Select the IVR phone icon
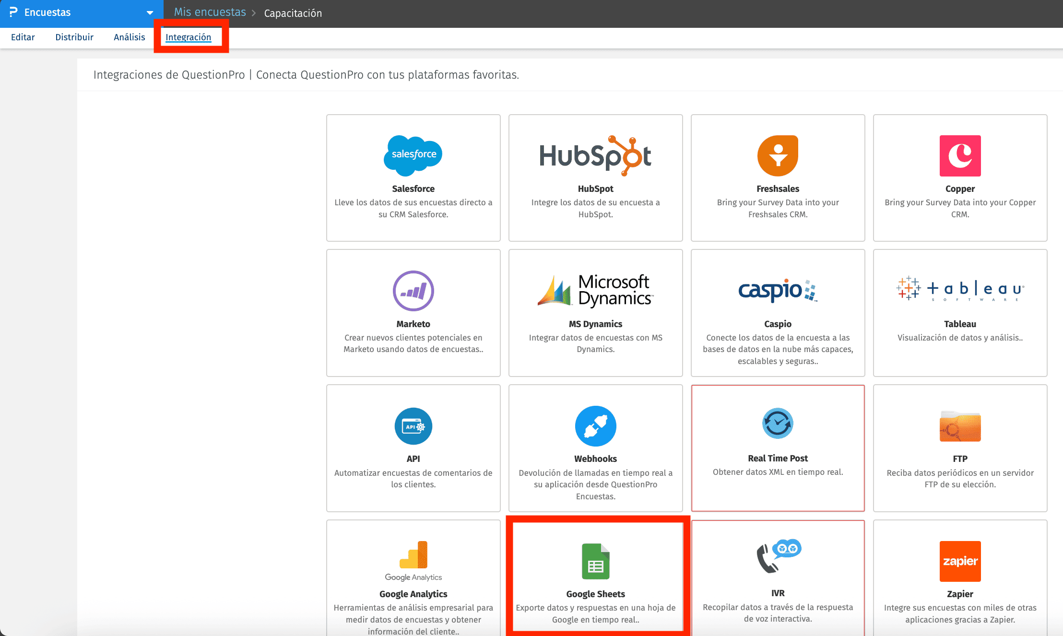This screenshot has width=1063, height=636. coord(778,556)
